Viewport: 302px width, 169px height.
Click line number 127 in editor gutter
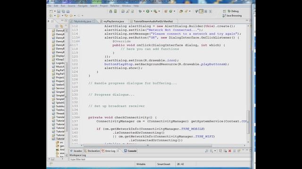[75, 84]
